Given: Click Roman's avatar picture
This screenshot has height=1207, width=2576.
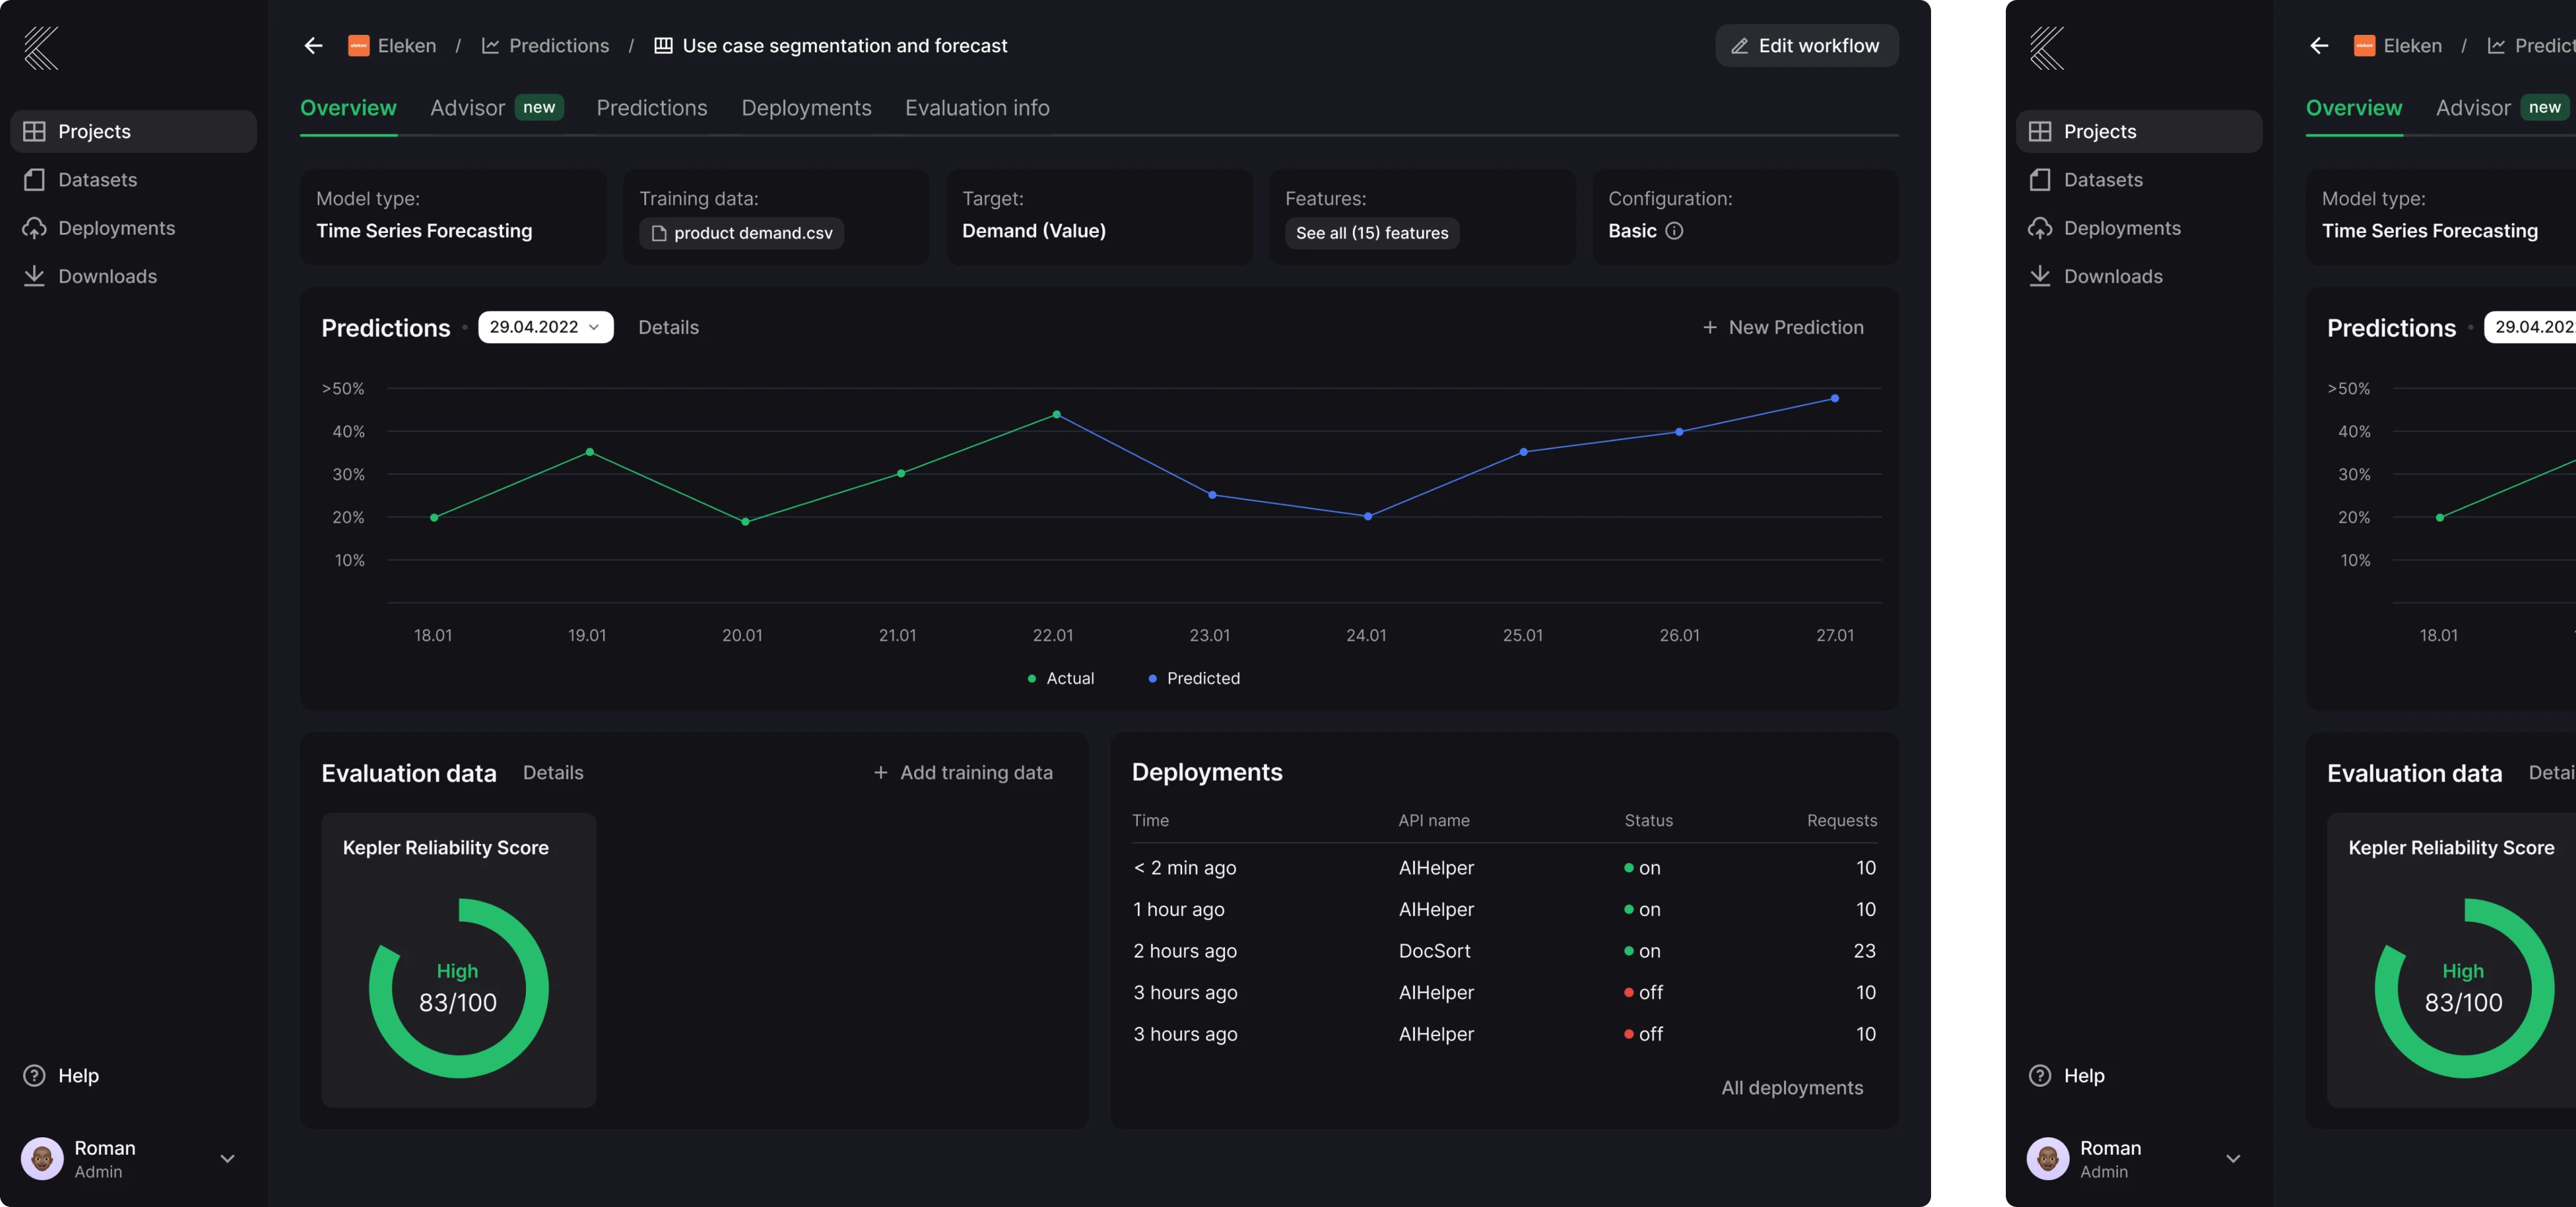Looking at the screenshot, I should (42, 1159).
